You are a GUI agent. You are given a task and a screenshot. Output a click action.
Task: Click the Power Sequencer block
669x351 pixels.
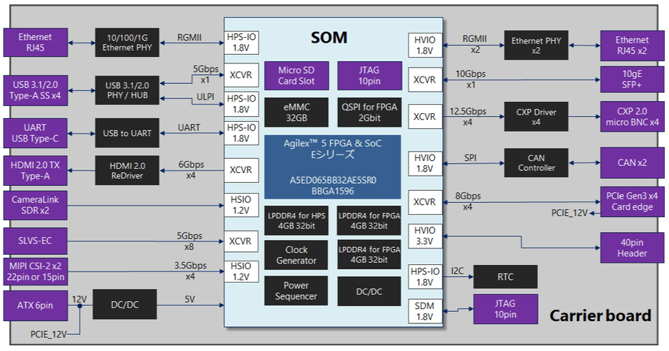[296, 290]
